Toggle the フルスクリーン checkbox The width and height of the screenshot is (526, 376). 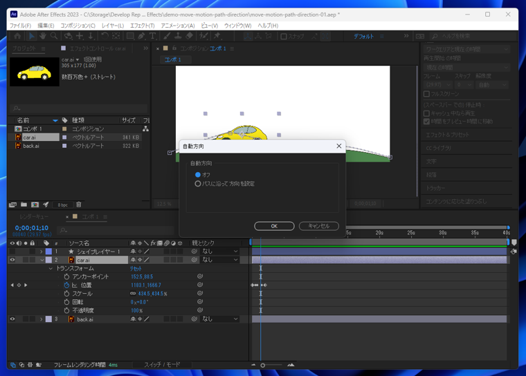click(427, 94)
